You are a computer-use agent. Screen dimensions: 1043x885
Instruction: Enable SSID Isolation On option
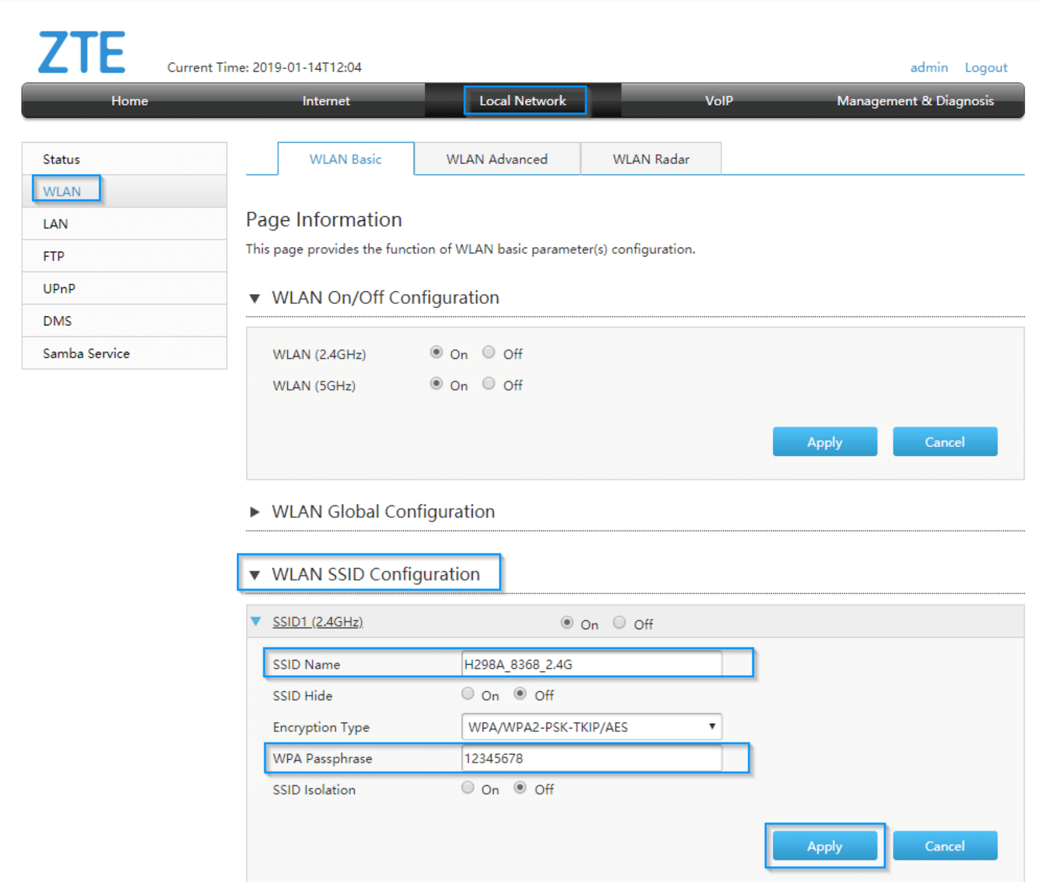468,788
